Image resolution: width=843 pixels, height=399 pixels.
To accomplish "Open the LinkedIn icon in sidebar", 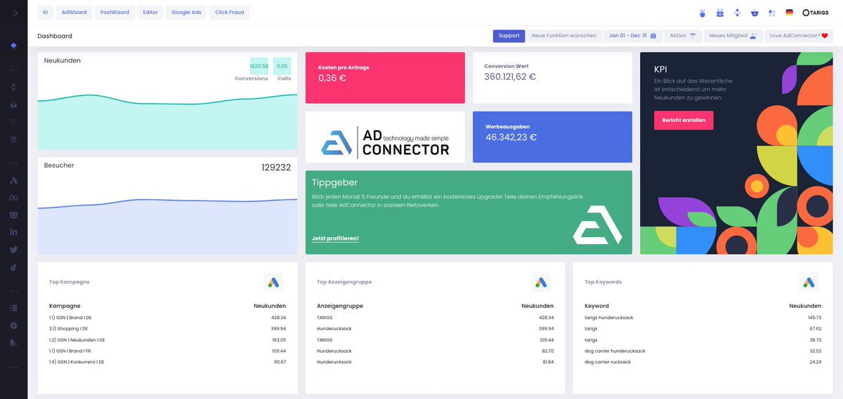I will [x=13, y=231].
